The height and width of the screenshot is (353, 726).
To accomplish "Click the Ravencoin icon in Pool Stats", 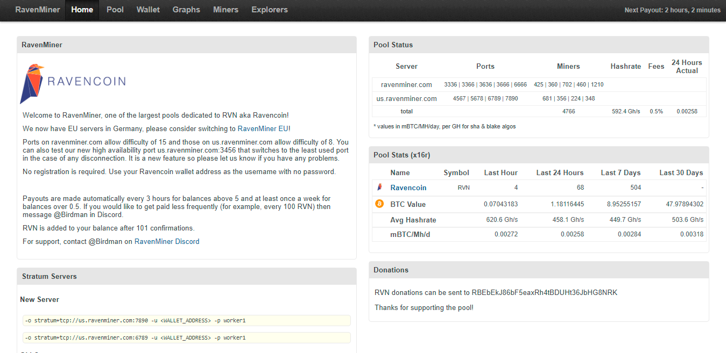I will click(379, 188).
